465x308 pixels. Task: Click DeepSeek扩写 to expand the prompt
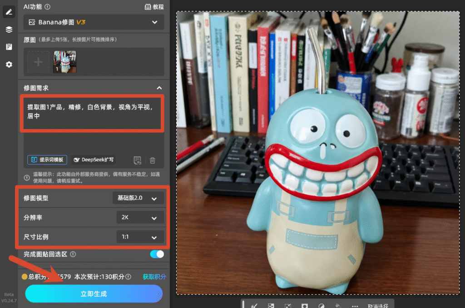click(94, 159)
